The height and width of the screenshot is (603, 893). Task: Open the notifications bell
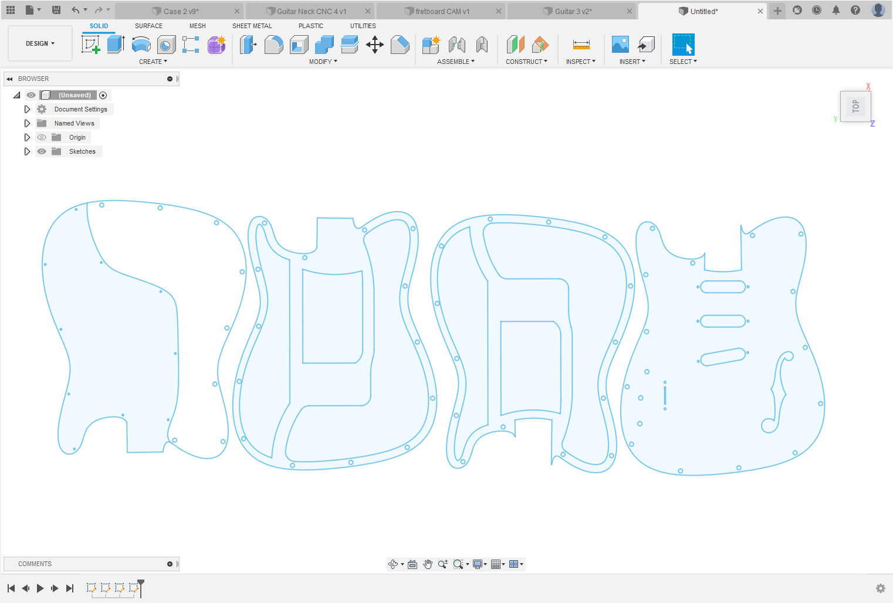point(836,10)
